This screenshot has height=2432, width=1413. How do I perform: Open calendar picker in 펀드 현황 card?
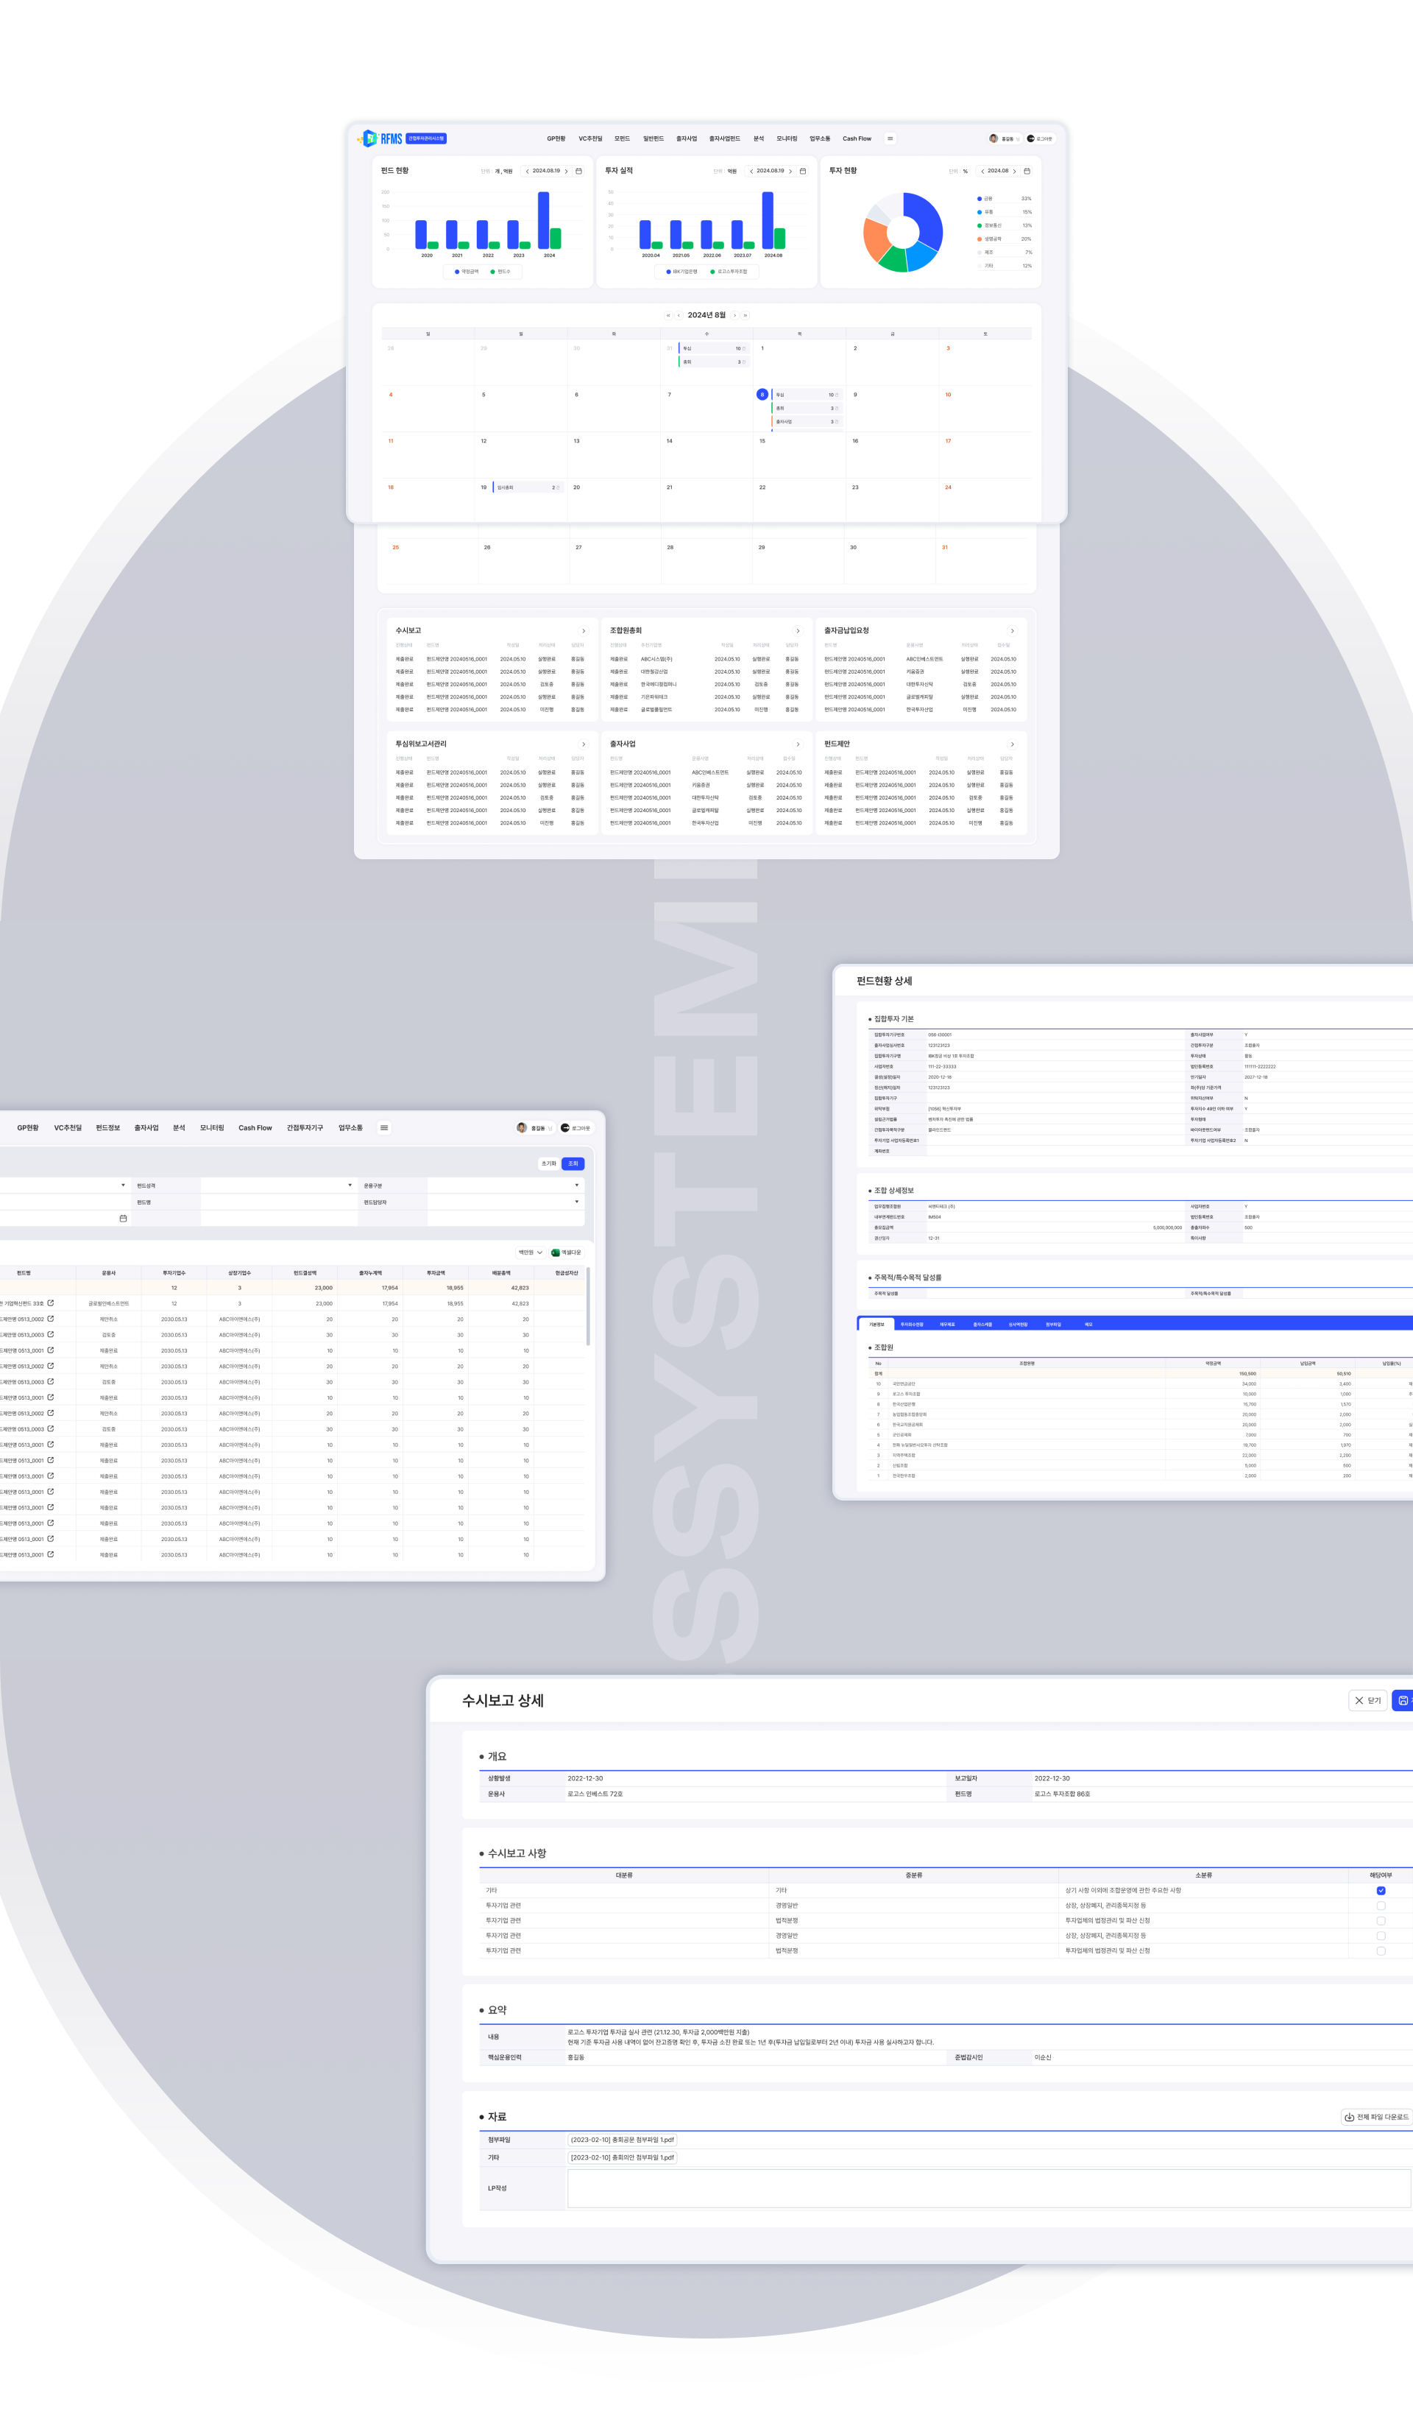click(x=578, y=171)
